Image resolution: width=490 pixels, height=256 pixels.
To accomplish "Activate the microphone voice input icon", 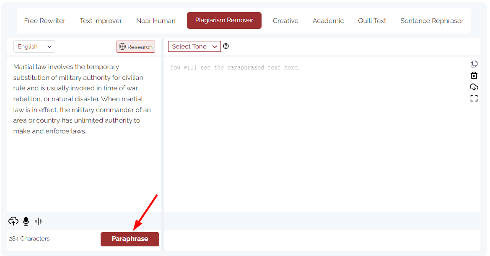I will click(26, 221).
